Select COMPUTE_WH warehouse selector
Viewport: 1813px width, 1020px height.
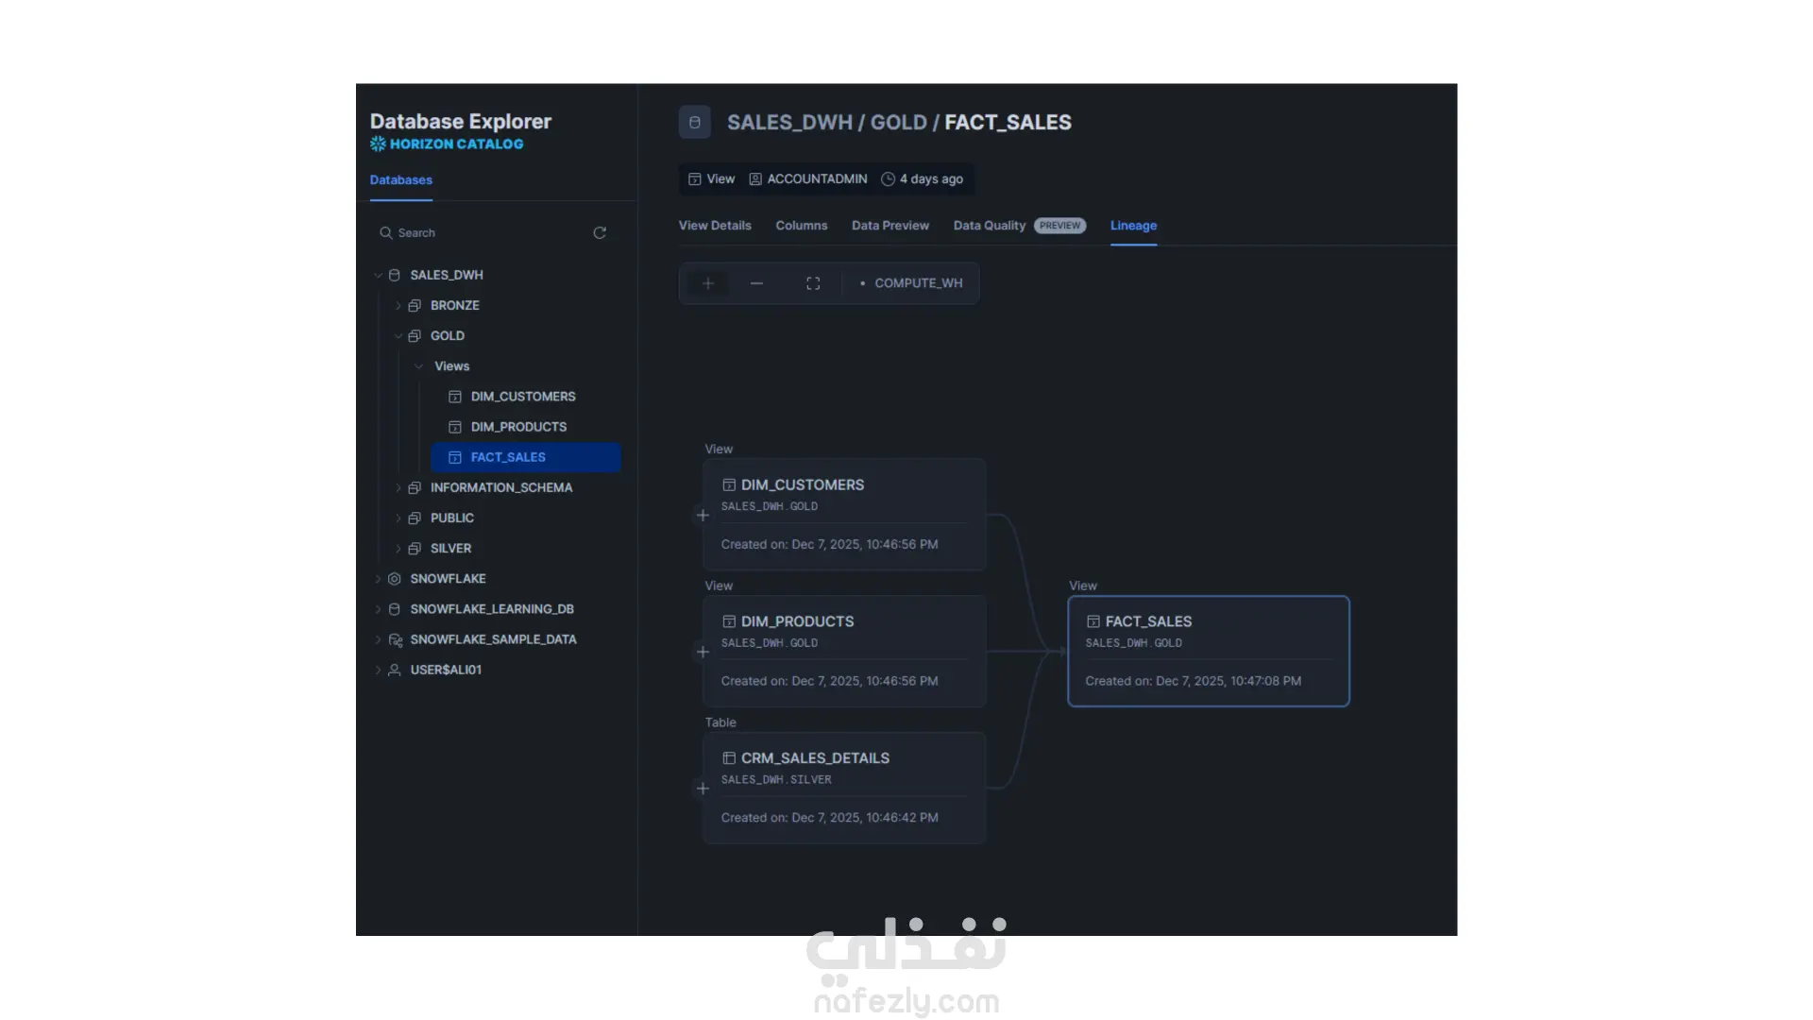point(911,283)
